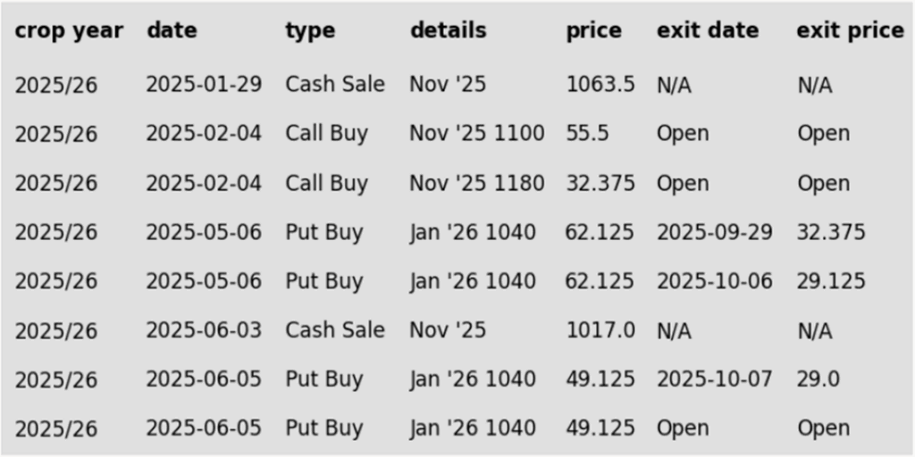
Task: Click the Nov '25 1180 details cell
Action: tap(476, 183)
